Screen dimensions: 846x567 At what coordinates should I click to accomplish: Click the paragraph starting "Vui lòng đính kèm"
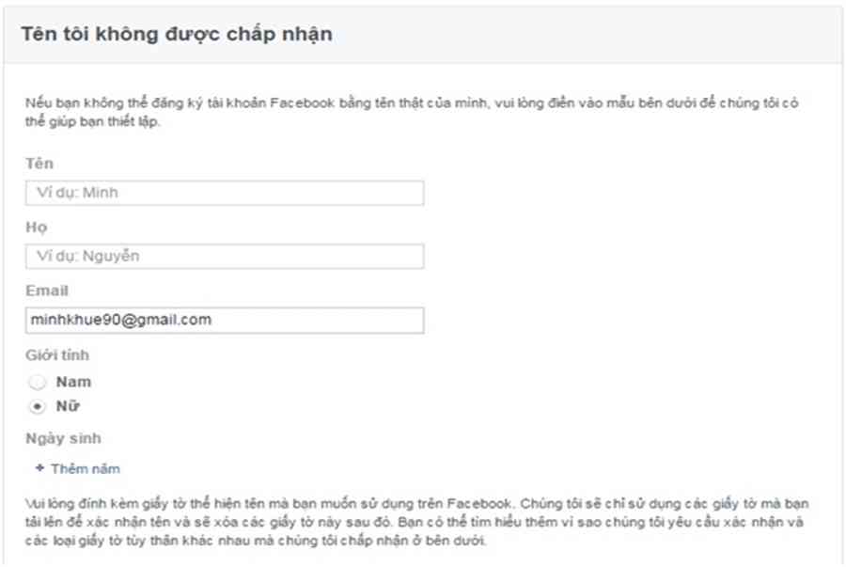click(415, 523)
